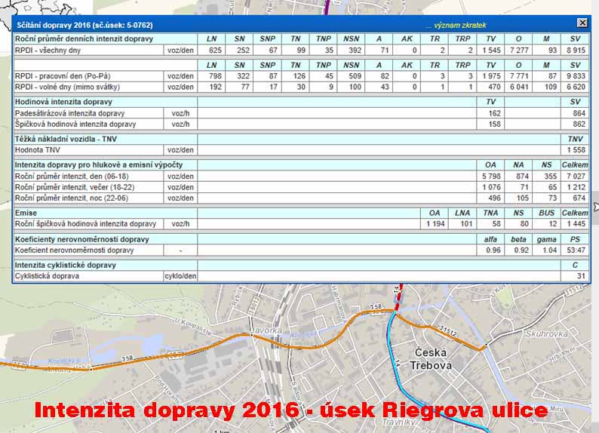Select the 'Roční průměr intenzit, večer (18-22)' label

(x=75, y=187)
